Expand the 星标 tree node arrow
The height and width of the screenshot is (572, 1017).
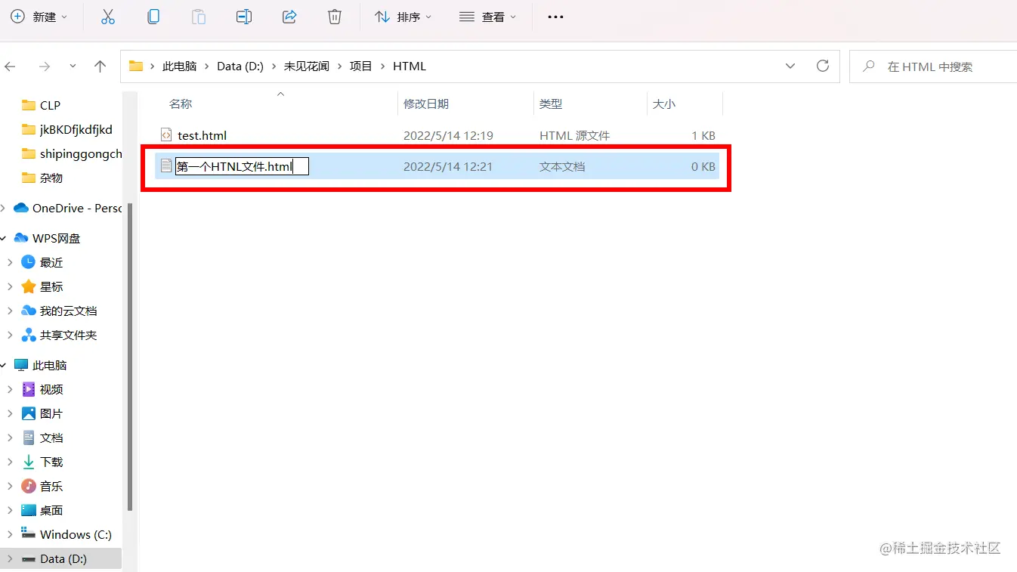[10, 286]
